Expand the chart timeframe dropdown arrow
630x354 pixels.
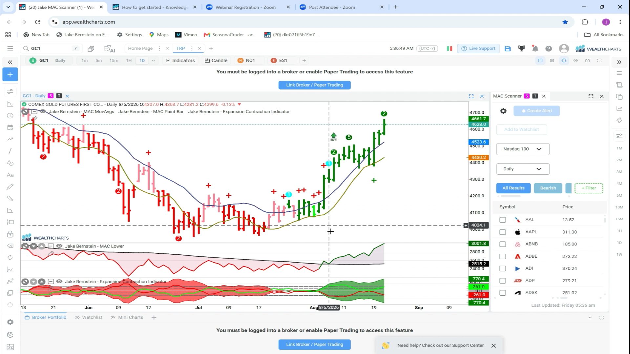pos(153,60)
